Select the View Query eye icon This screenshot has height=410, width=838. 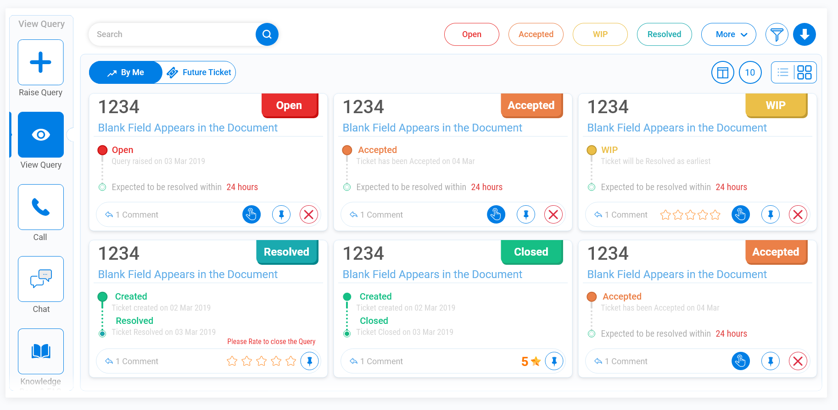pyautogui.click(x=40, y=135)
